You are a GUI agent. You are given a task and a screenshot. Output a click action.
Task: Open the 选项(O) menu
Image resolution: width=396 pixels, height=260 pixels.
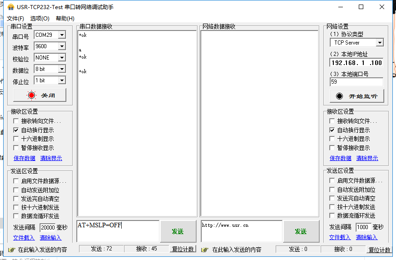click(x=40, y=19)
